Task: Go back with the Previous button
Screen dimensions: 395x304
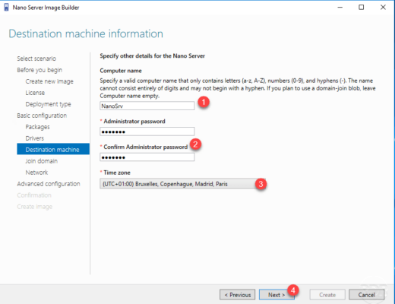Action: point(238,295)
